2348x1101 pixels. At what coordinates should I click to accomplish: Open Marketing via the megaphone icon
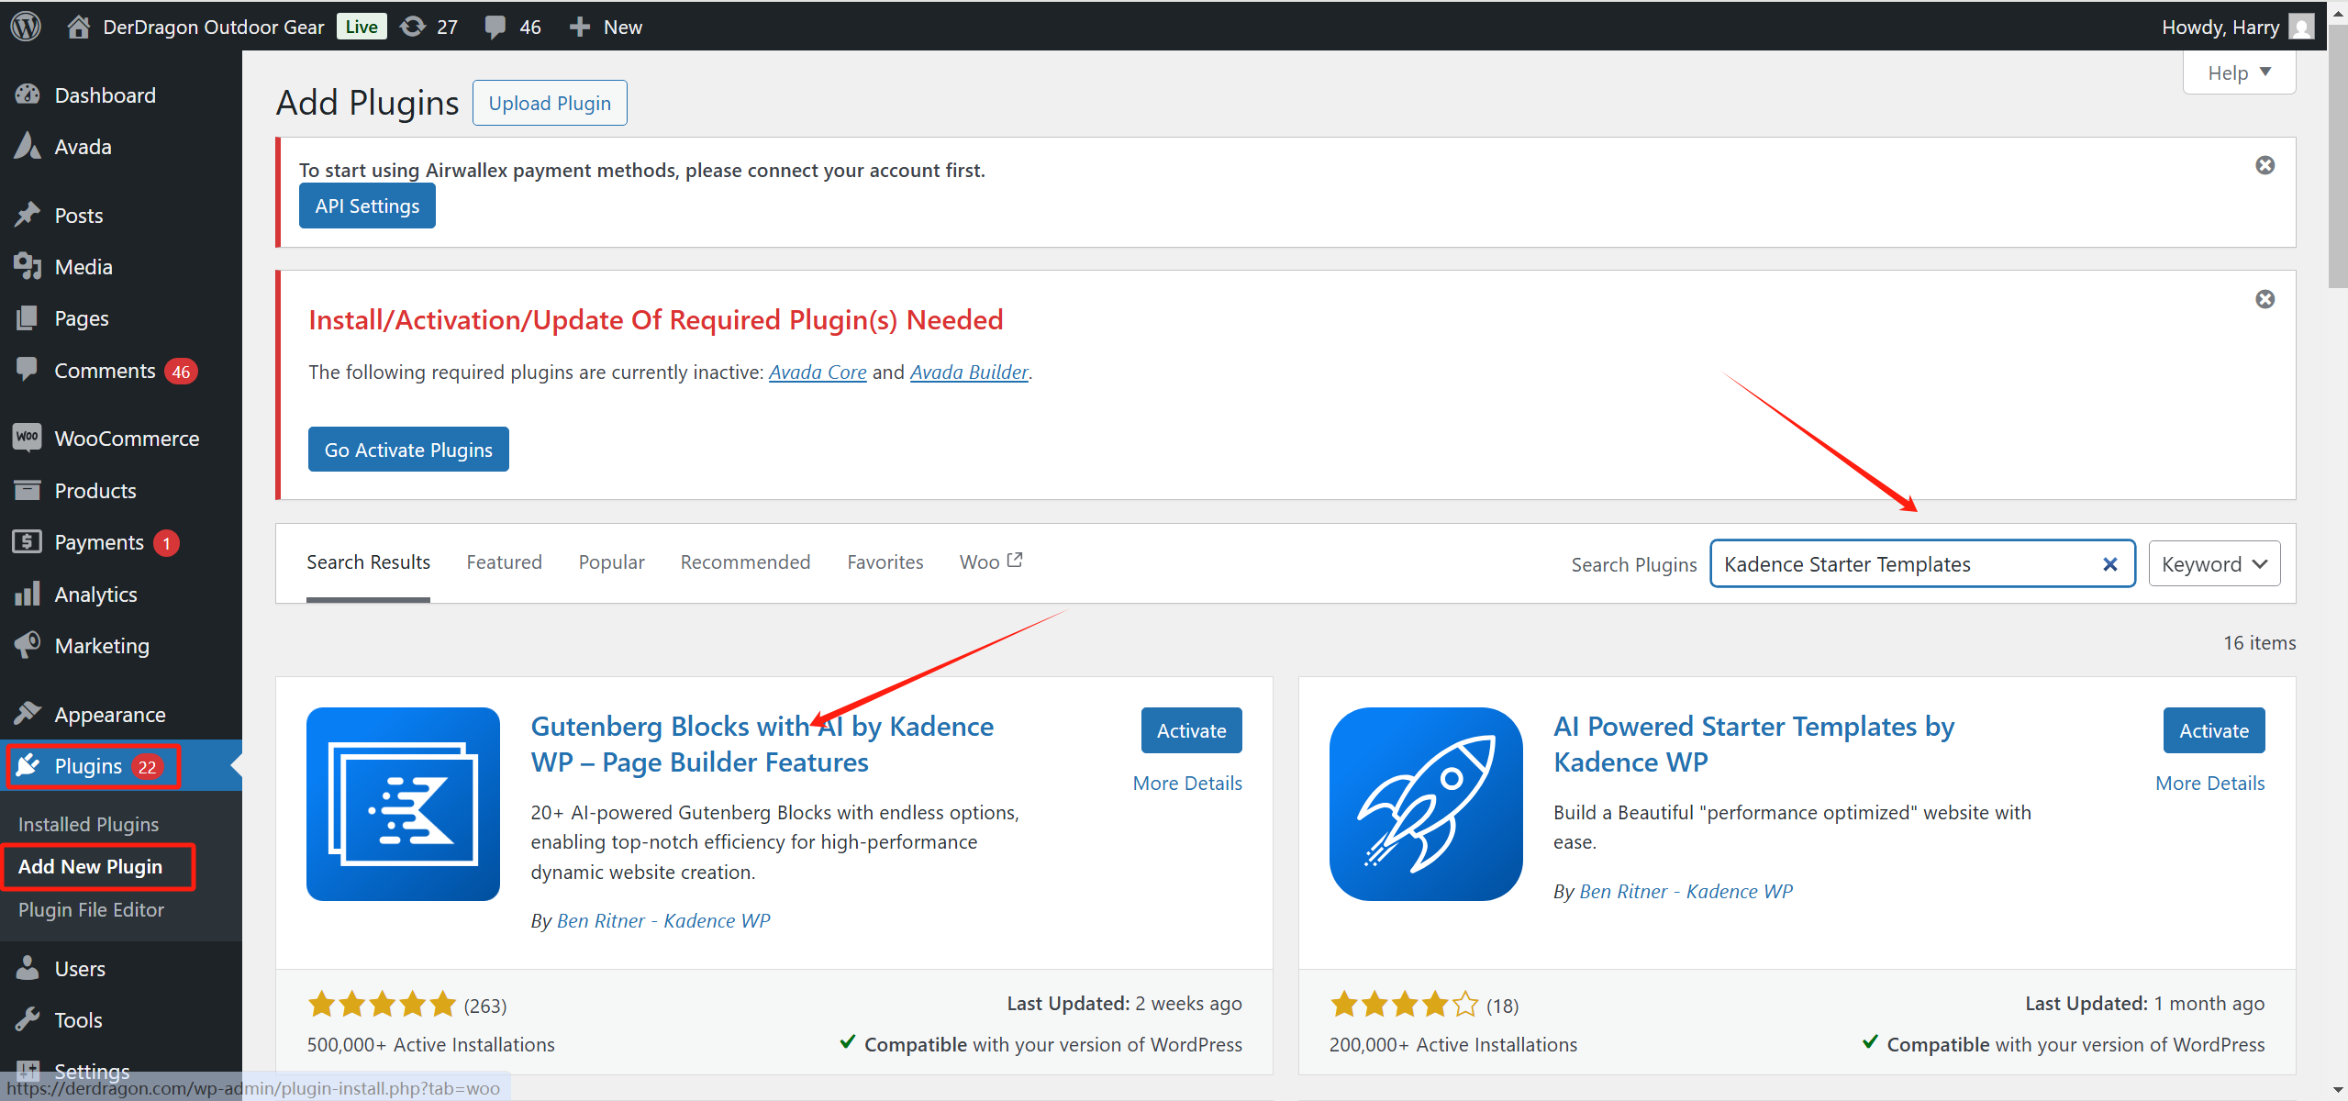[x=28, y=645]
